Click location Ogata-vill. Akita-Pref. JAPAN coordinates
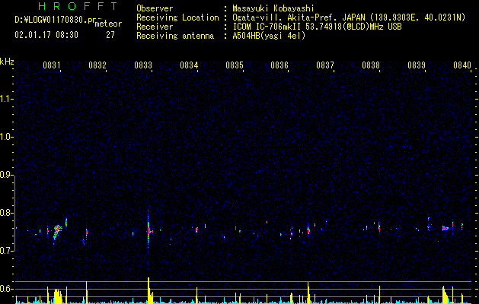The image size is (479, 304). click(349, 17)
